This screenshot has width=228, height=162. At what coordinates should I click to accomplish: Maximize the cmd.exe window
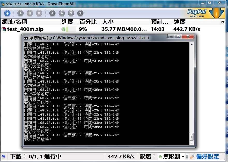178,37
